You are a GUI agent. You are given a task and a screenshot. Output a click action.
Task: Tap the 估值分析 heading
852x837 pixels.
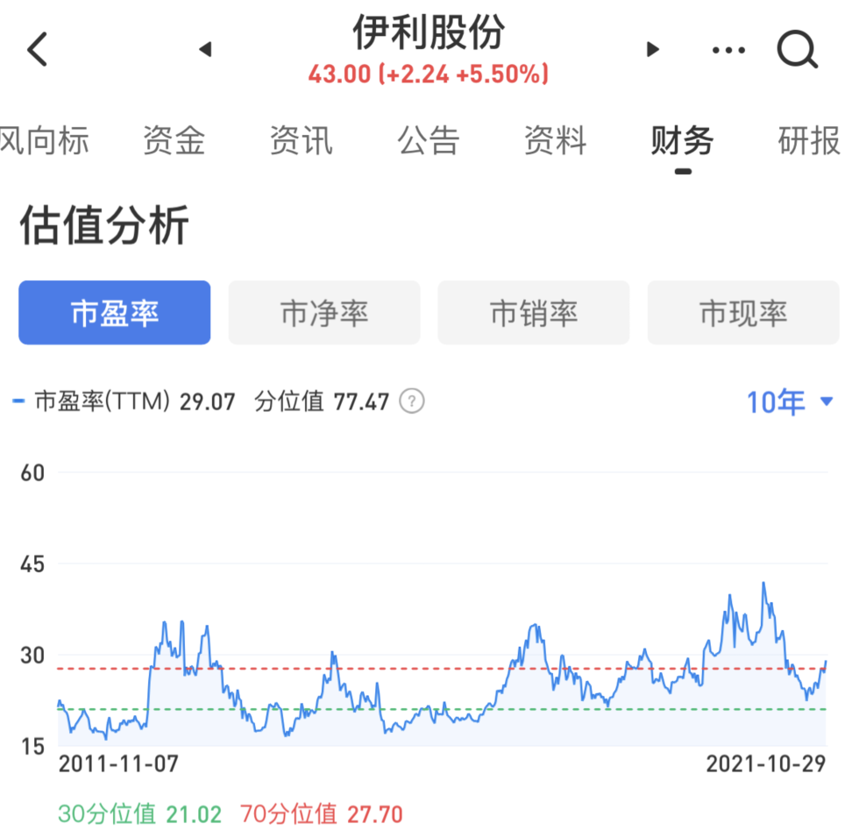pos(104,225)
